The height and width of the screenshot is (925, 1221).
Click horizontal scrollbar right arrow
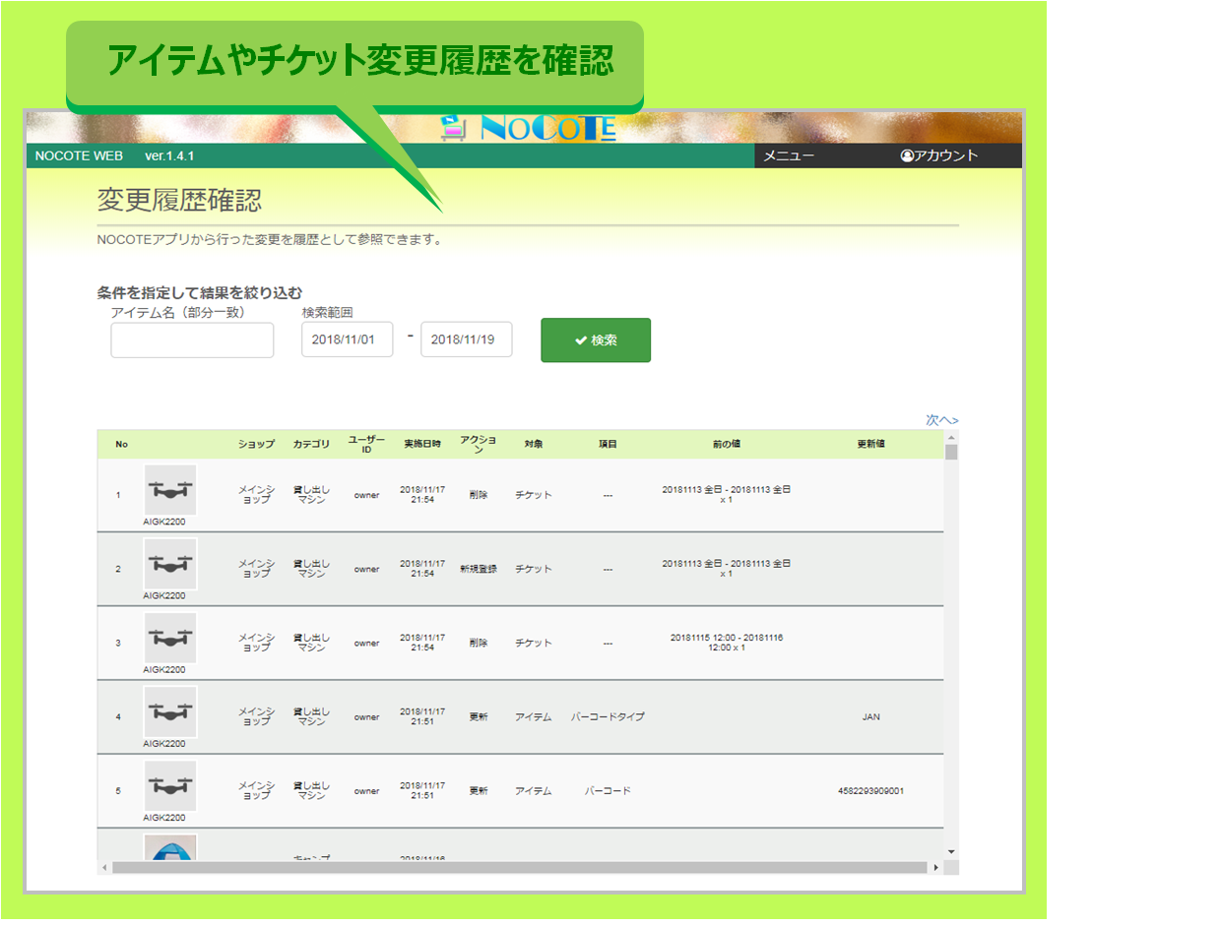point(936,868)
